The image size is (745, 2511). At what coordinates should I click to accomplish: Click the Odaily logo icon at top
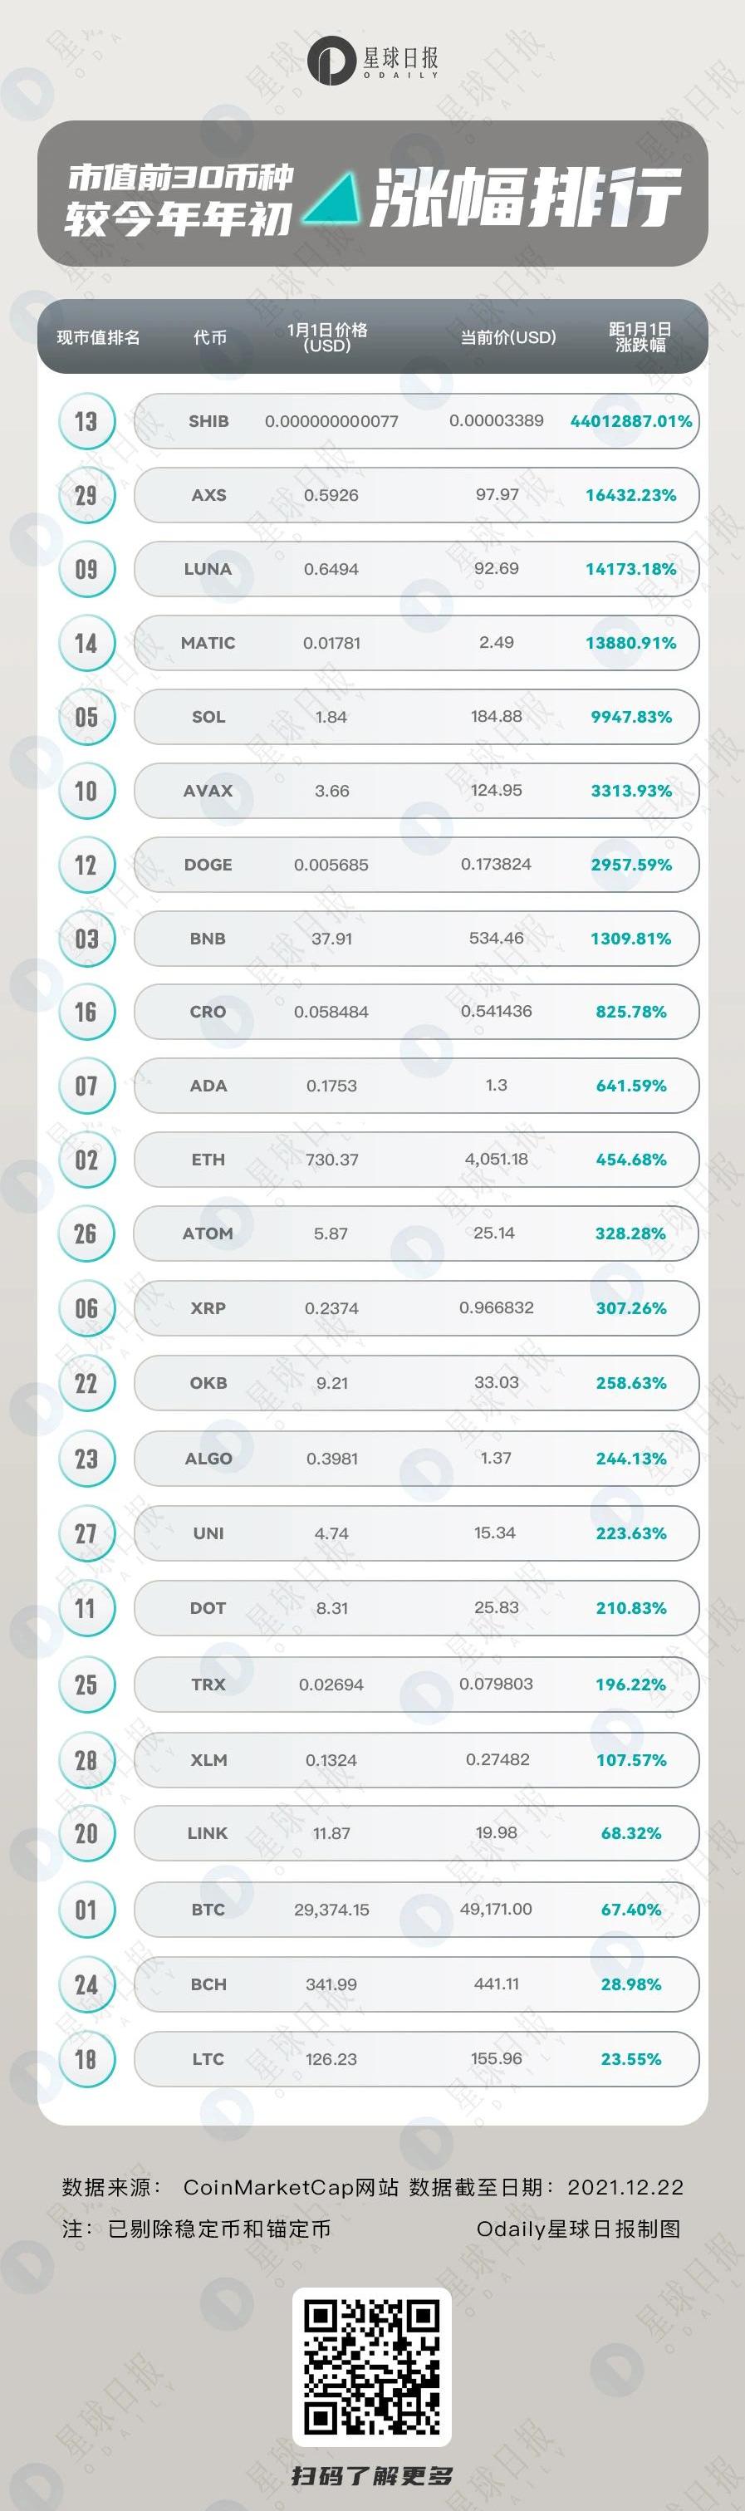[x=331, y=61]
